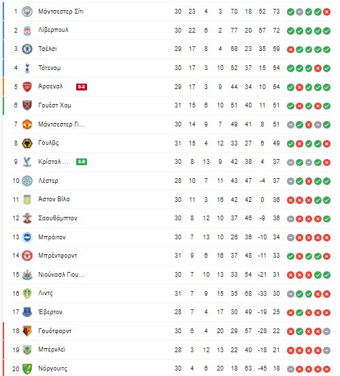The image size is (340, 376).
Task: Click the Tottenham cockerel crest
Action: point(27,68)
